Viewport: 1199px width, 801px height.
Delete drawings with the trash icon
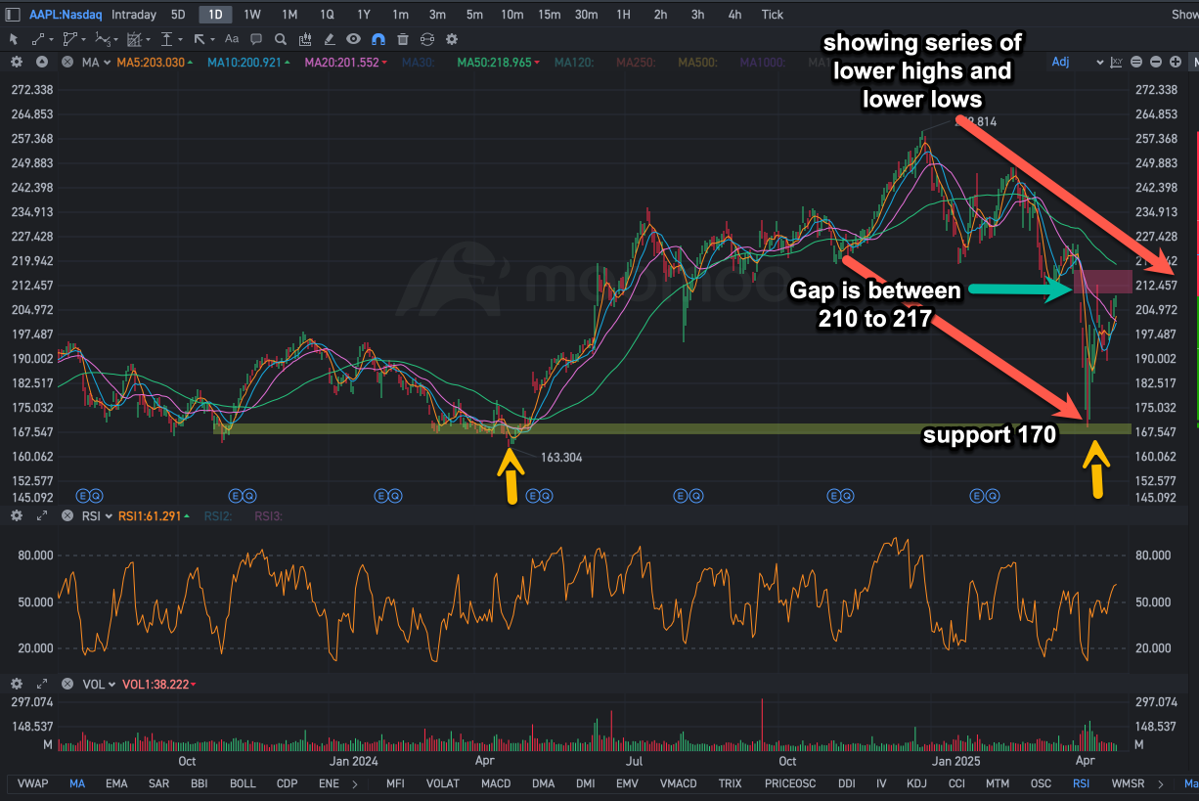click(403, 39)
